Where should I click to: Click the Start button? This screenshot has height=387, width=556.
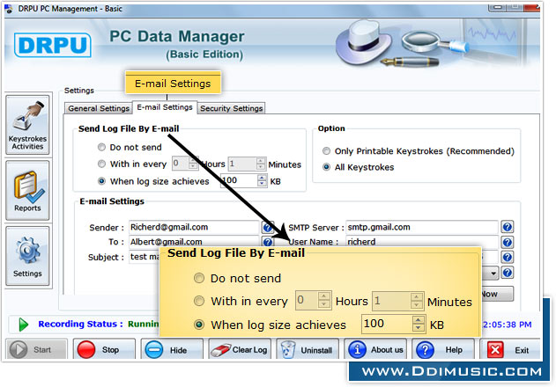click(x=36, y=350)
